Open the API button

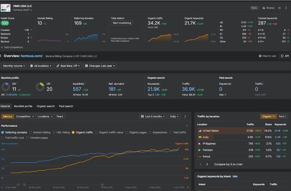pos(284,56)
